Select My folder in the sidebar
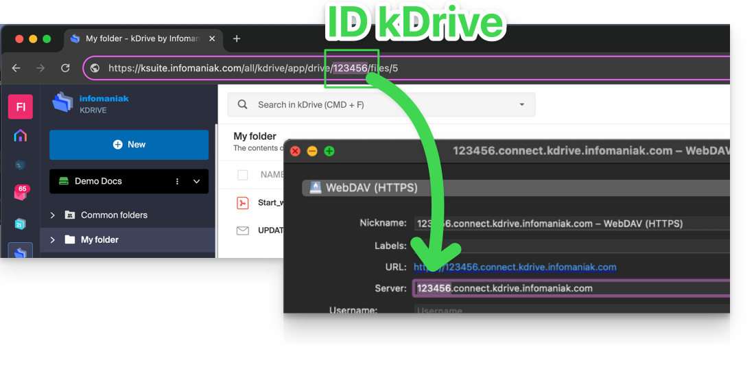The image size is (754, 367). point(99,239)
